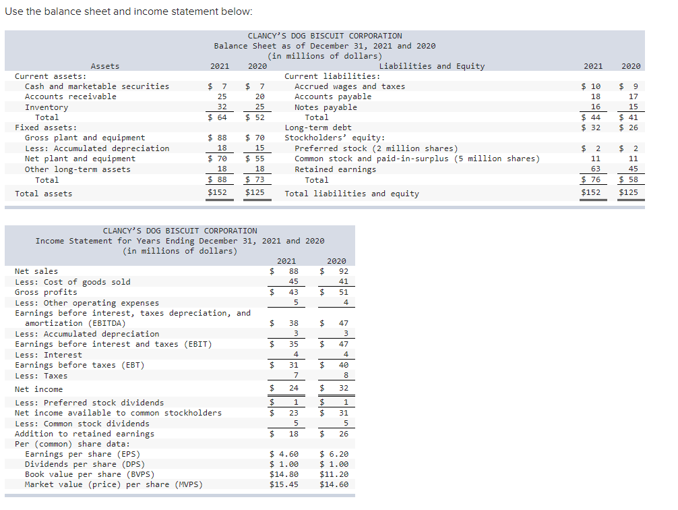This screenshot has width=678, height=510.
Task: Click 'Book value per share (BVPS)' label
Action: tap(90, 474)
